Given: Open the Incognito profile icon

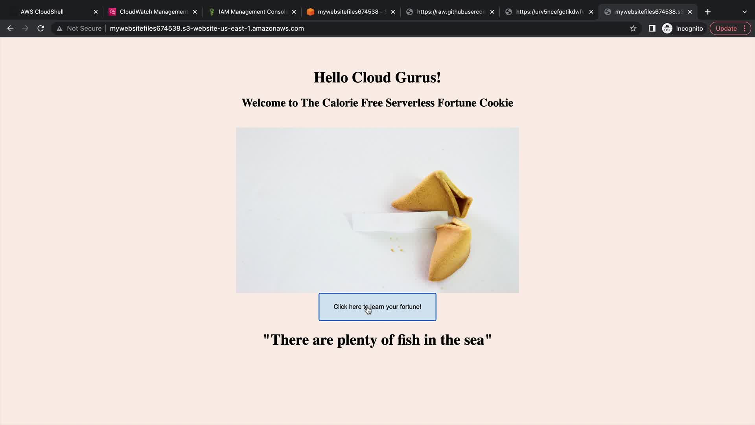Looking at the screenshot, I should [x=667, y=28].
